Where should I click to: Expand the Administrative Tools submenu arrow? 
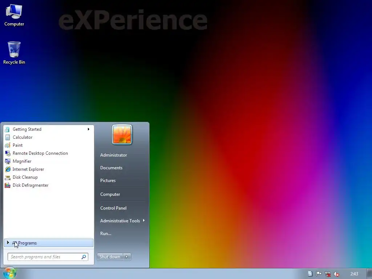[x=144, y=221]
